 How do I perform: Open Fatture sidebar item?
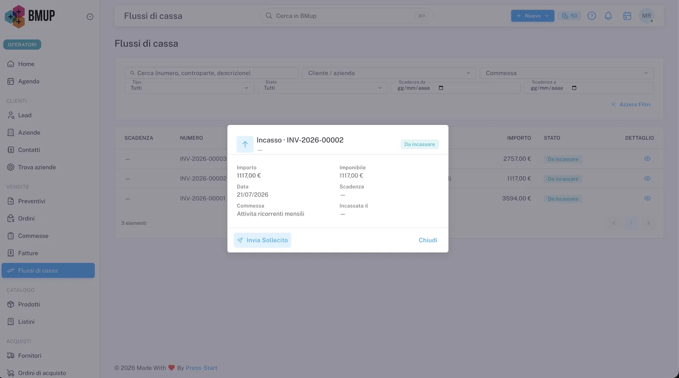[x=48, y=253]
